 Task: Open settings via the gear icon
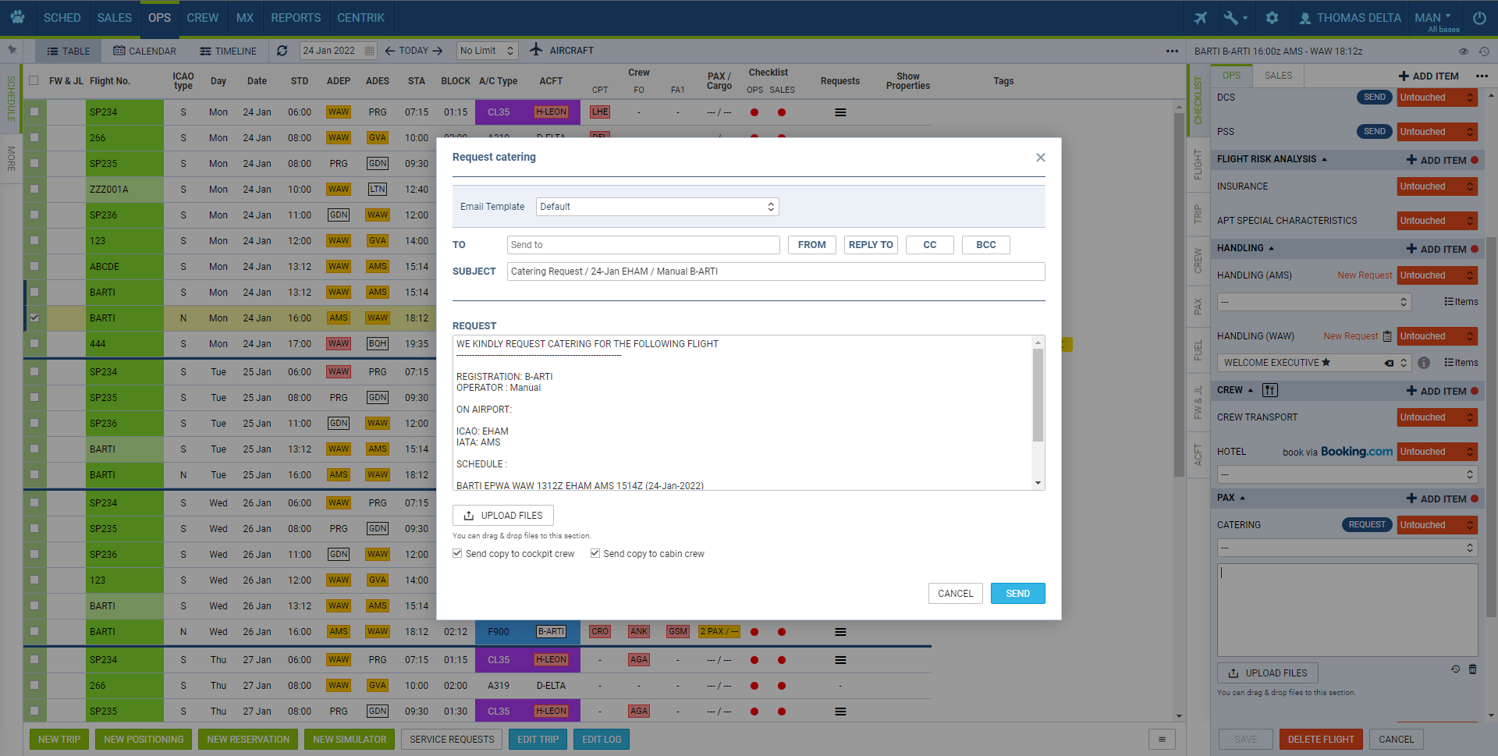tap(1272, 18)
